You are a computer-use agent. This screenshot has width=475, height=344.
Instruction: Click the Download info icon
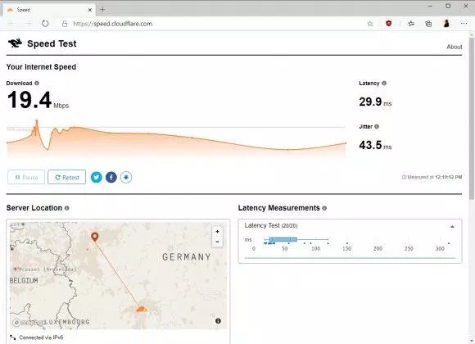pos(37,83)
